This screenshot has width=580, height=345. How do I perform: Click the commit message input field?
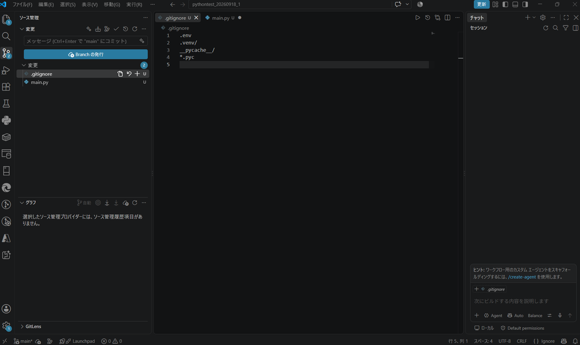point(86,41)
